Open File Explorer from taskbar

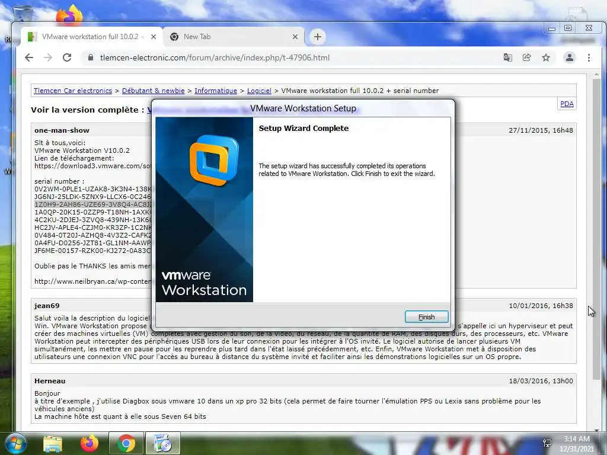click(x=53, y=444)
